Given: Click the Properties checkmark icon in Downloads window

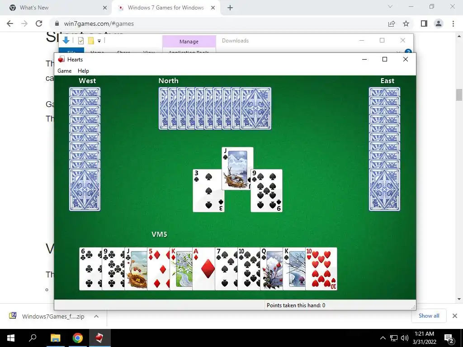Looking at the screenshot, I should click(x=81, y=41).
